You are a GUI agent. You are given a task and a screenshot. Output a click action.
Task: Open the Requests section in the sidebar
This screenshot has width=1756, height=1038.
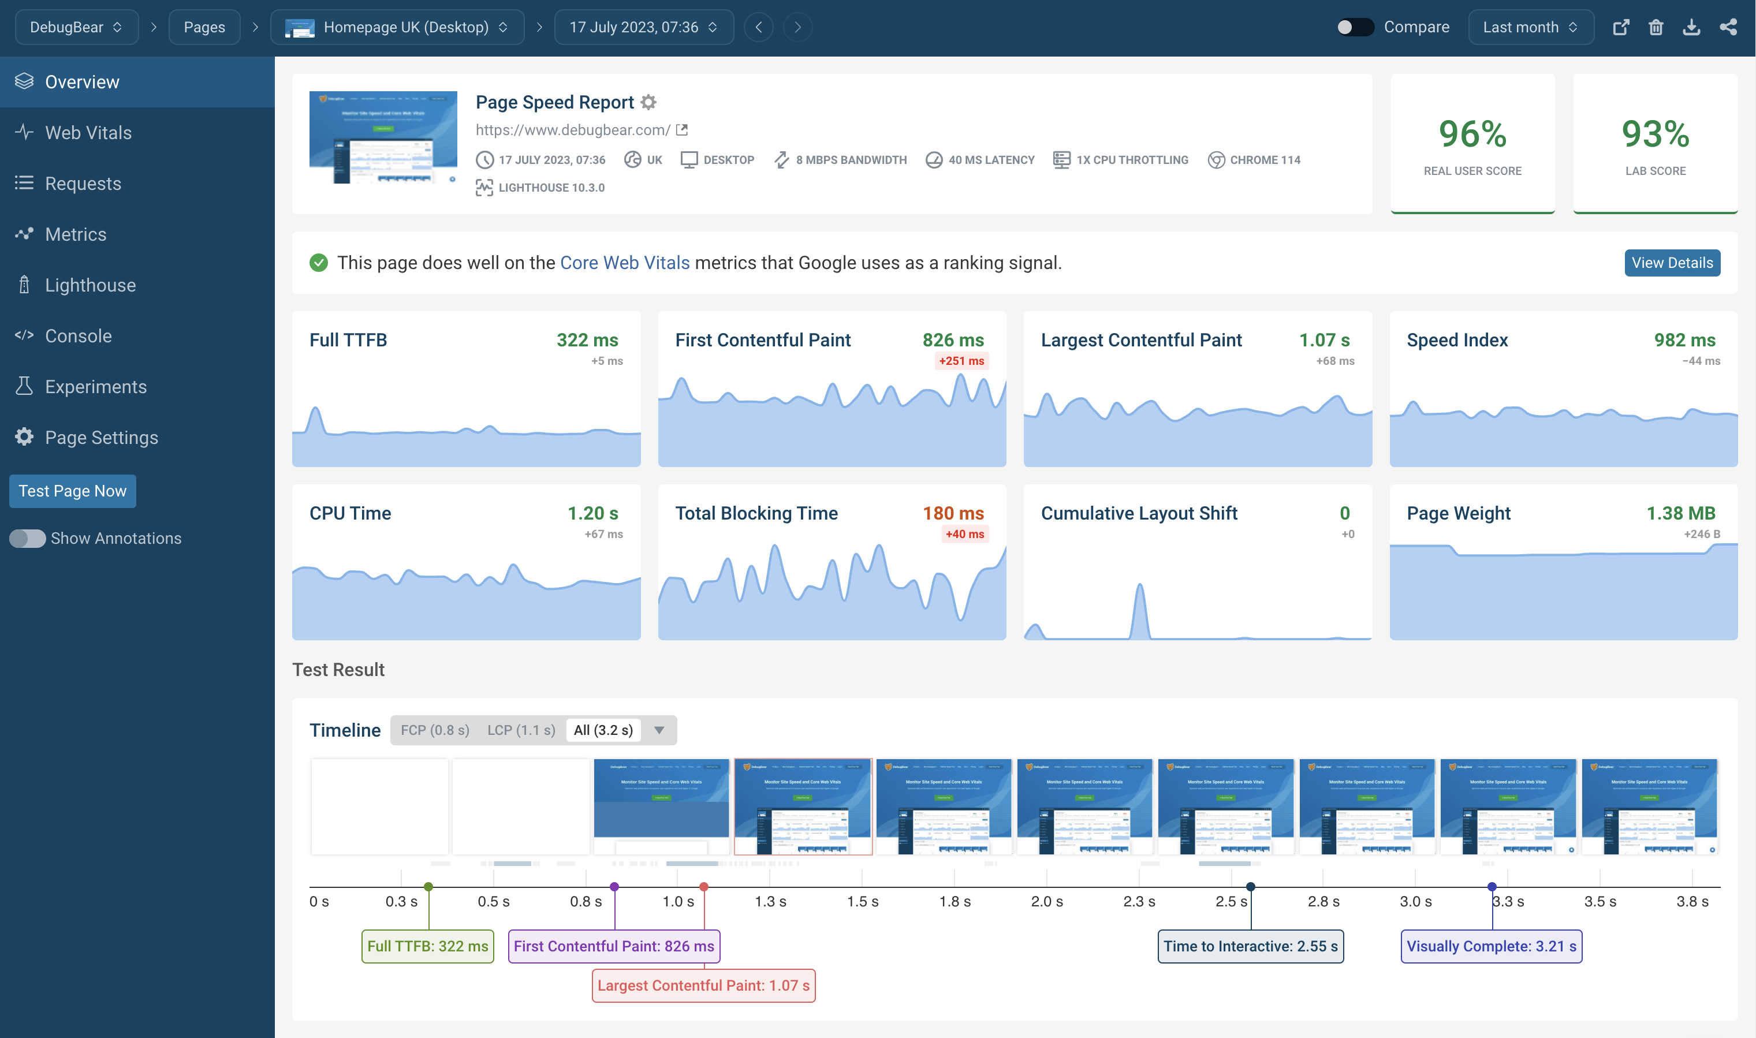coord(83,183)
